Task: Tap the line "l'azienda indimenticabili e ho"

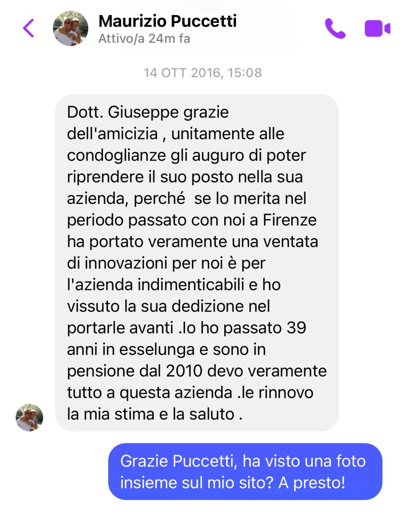Action: (x=174, y=285)
